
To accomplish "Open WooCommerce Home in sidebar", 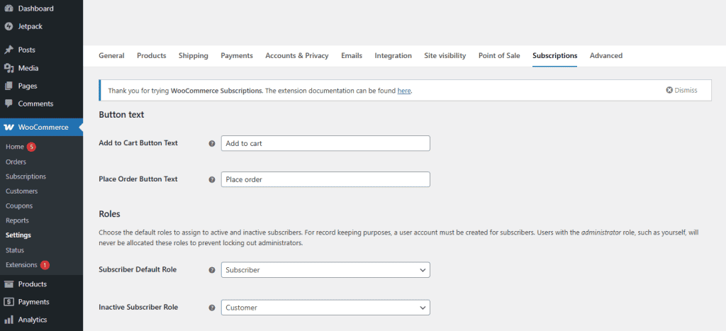I will point(15,147).
